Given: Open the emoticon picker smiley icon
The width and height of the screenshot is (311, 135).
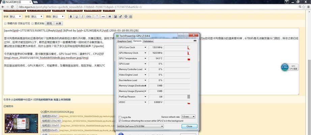Looking at the screenshot, I should (x=125, y=17).
